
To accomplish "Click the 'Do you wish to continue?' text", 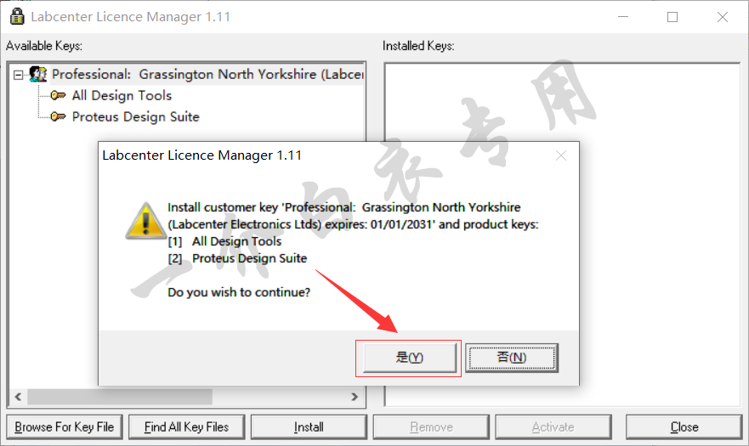I will coord(239,292).
